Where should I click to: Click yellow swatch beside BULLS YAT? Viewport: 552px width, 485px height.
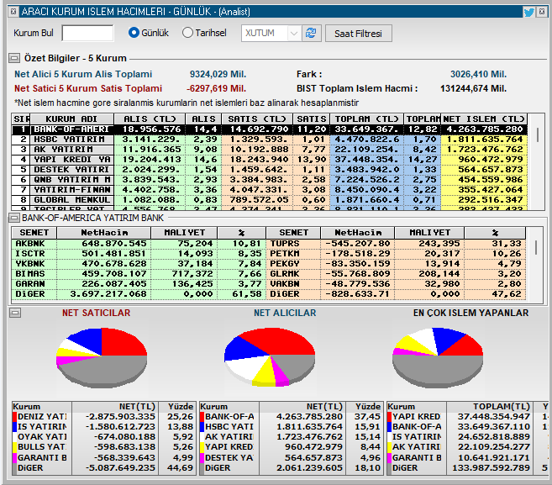[x=14, y=447]
